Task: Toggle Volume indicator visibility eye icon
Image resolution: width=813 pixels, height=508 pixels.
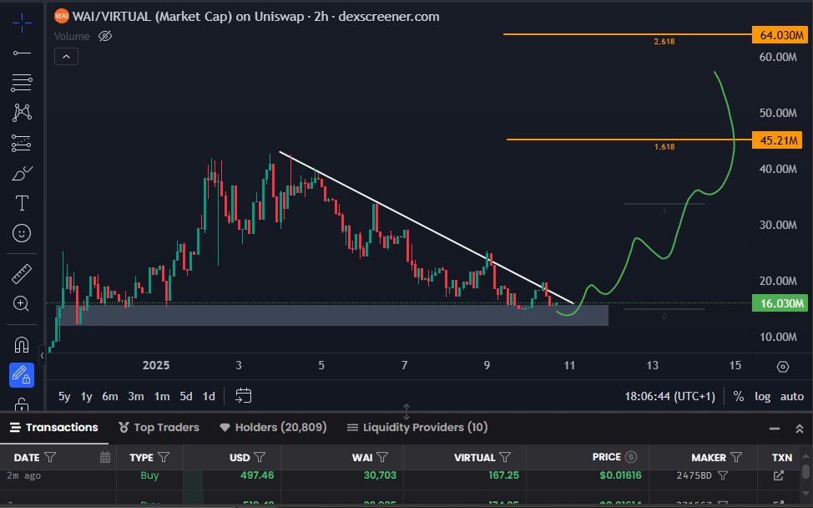Action: coord(105,36)
